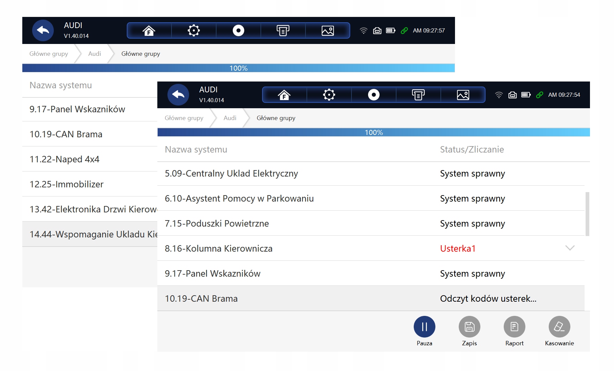Image resolution: width=614 pixels, height=371 pixels.
Task: Click the scan progress bar at 100%
Action: (373, 133)
